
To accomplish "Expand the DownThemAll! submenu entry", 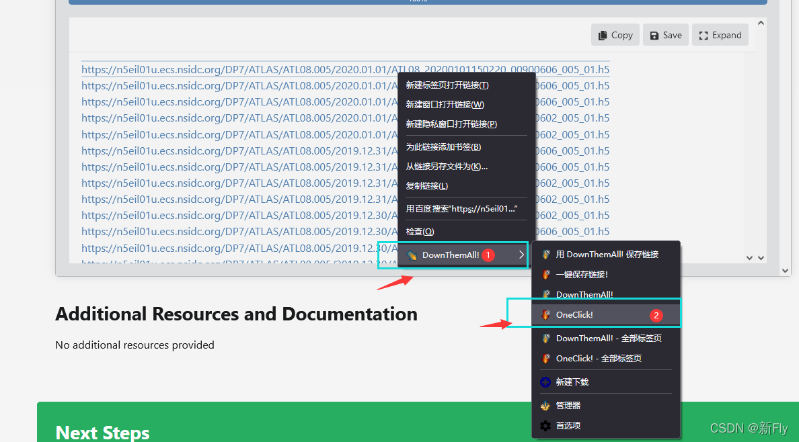I will [x=463, y=255].
